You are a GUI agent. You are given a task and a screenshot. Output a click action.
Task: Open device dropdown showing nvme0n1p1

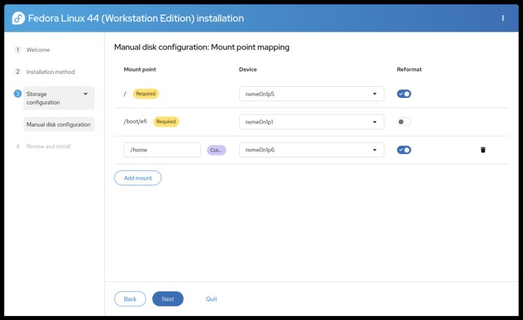coord(312,121)
